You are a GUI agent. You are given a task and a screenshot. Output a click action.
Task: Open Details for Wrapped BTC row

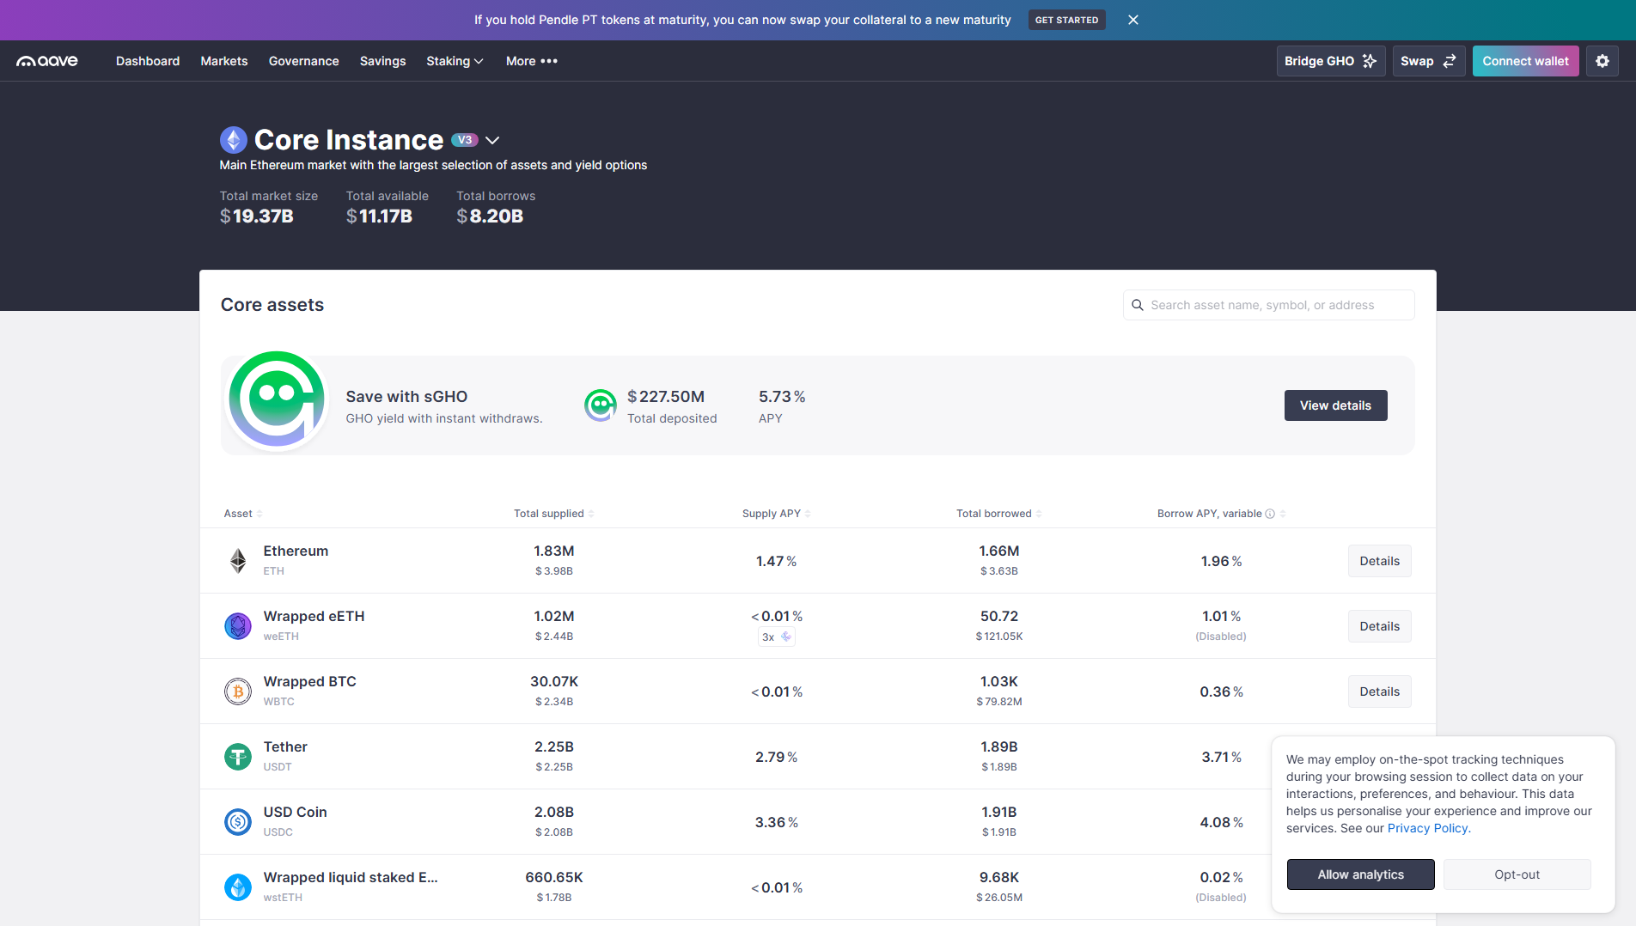[1379, 691]
